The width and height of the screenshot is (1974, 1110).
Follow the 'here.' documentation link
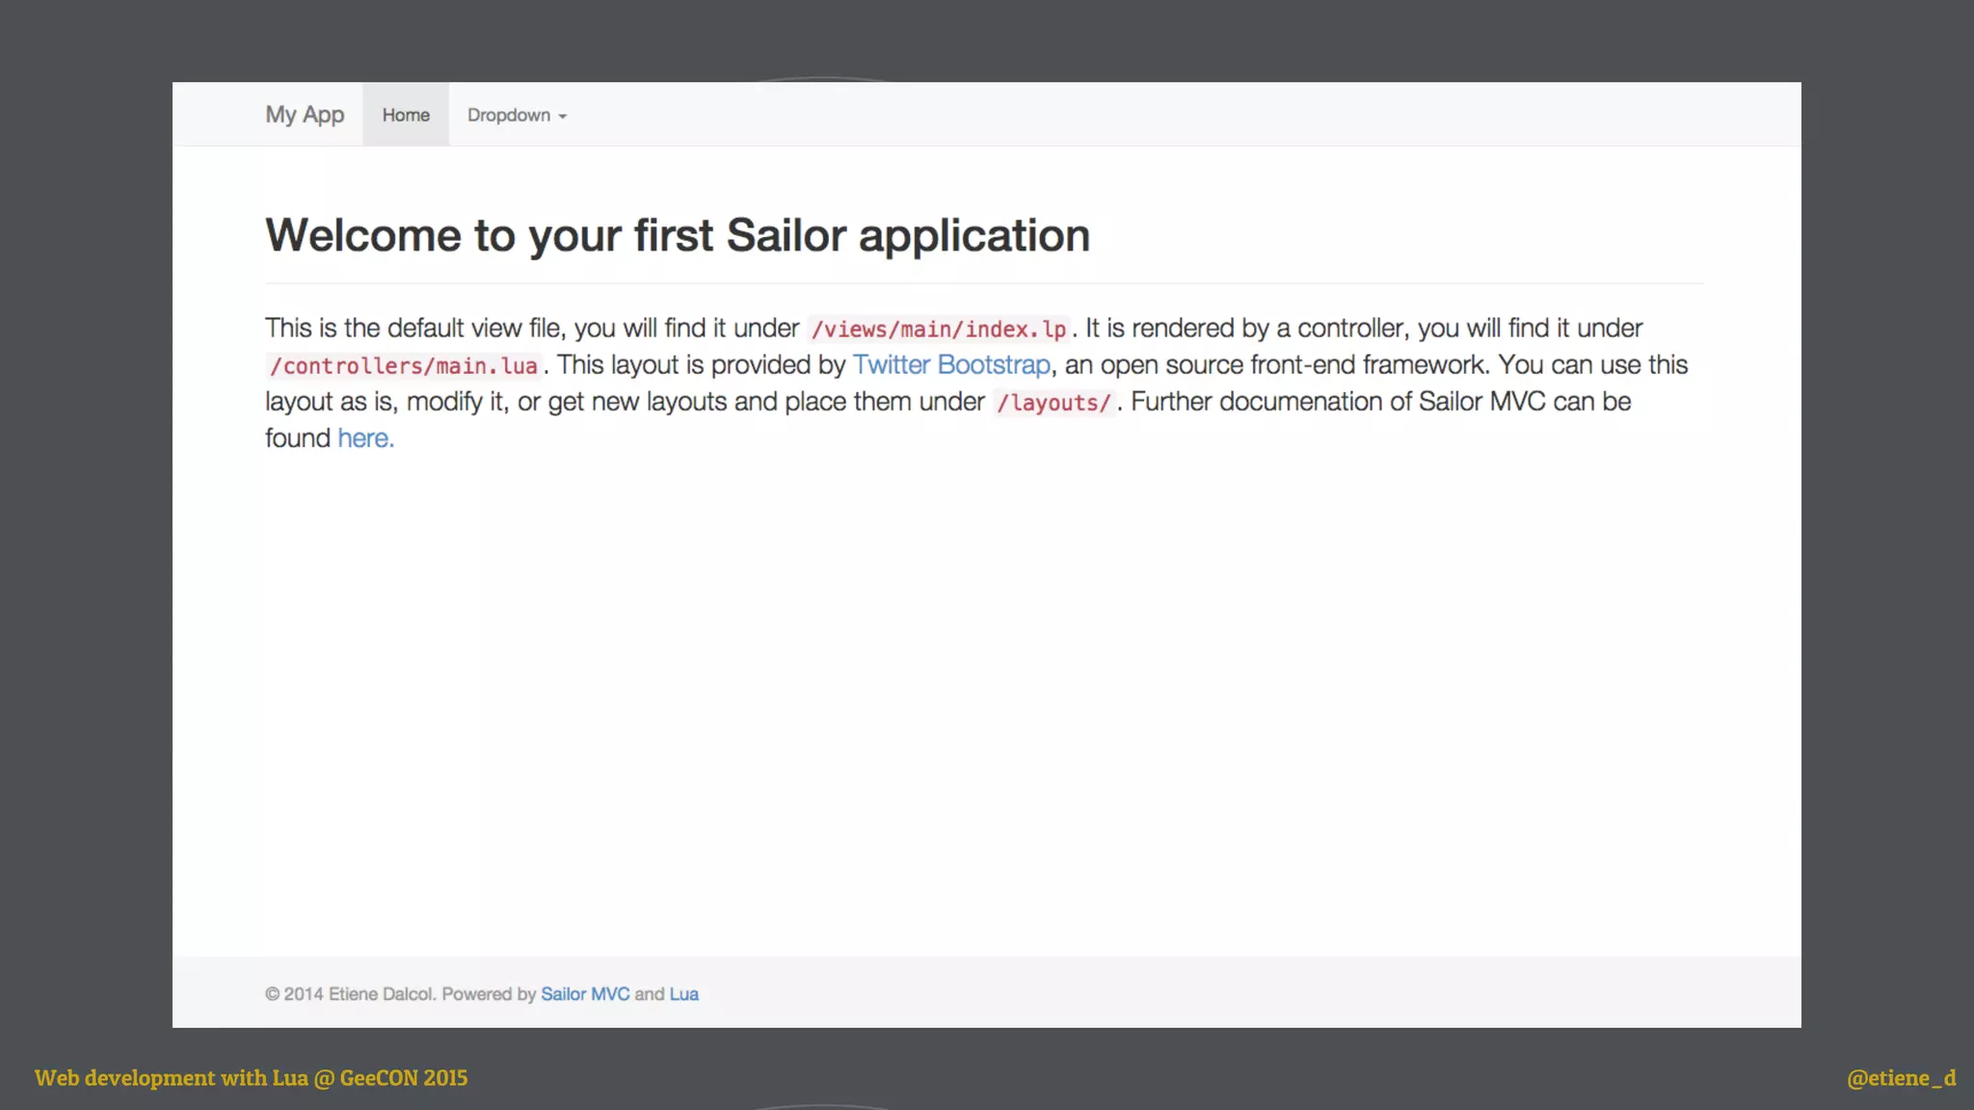(365, 438)
